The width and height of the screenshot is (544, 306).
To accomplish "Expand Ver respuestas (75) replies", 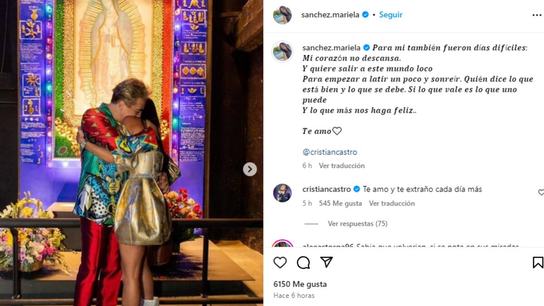I will pyautogui.click(x=357, y=223).
